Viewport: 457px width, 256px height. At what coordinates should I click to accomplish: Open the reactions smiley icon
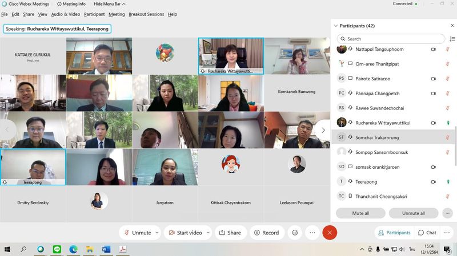(295, 233)
